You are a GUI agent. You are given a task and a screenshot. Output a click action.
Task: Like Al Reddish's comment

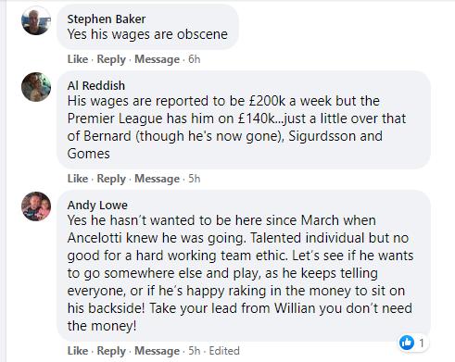[78, 179]
